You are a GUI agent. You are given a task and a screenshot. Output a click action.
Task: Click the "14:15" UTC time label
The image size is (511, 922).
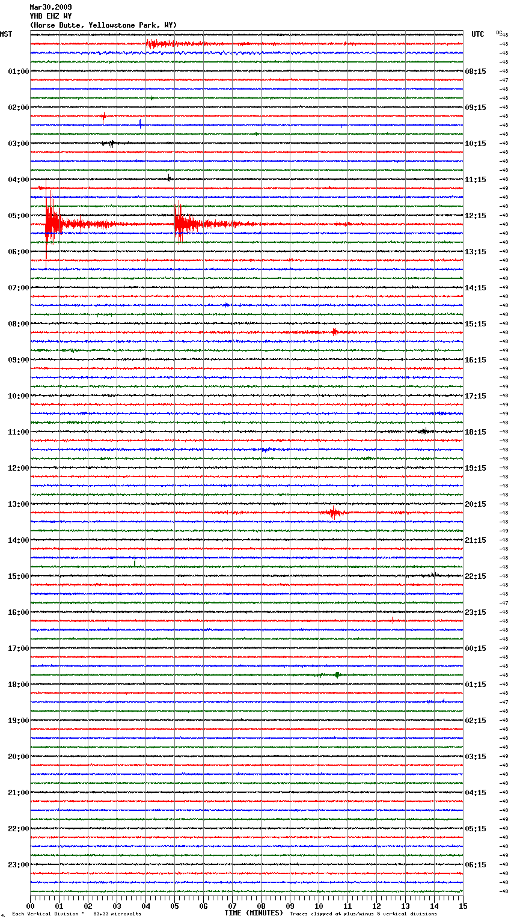coord(476,288)
